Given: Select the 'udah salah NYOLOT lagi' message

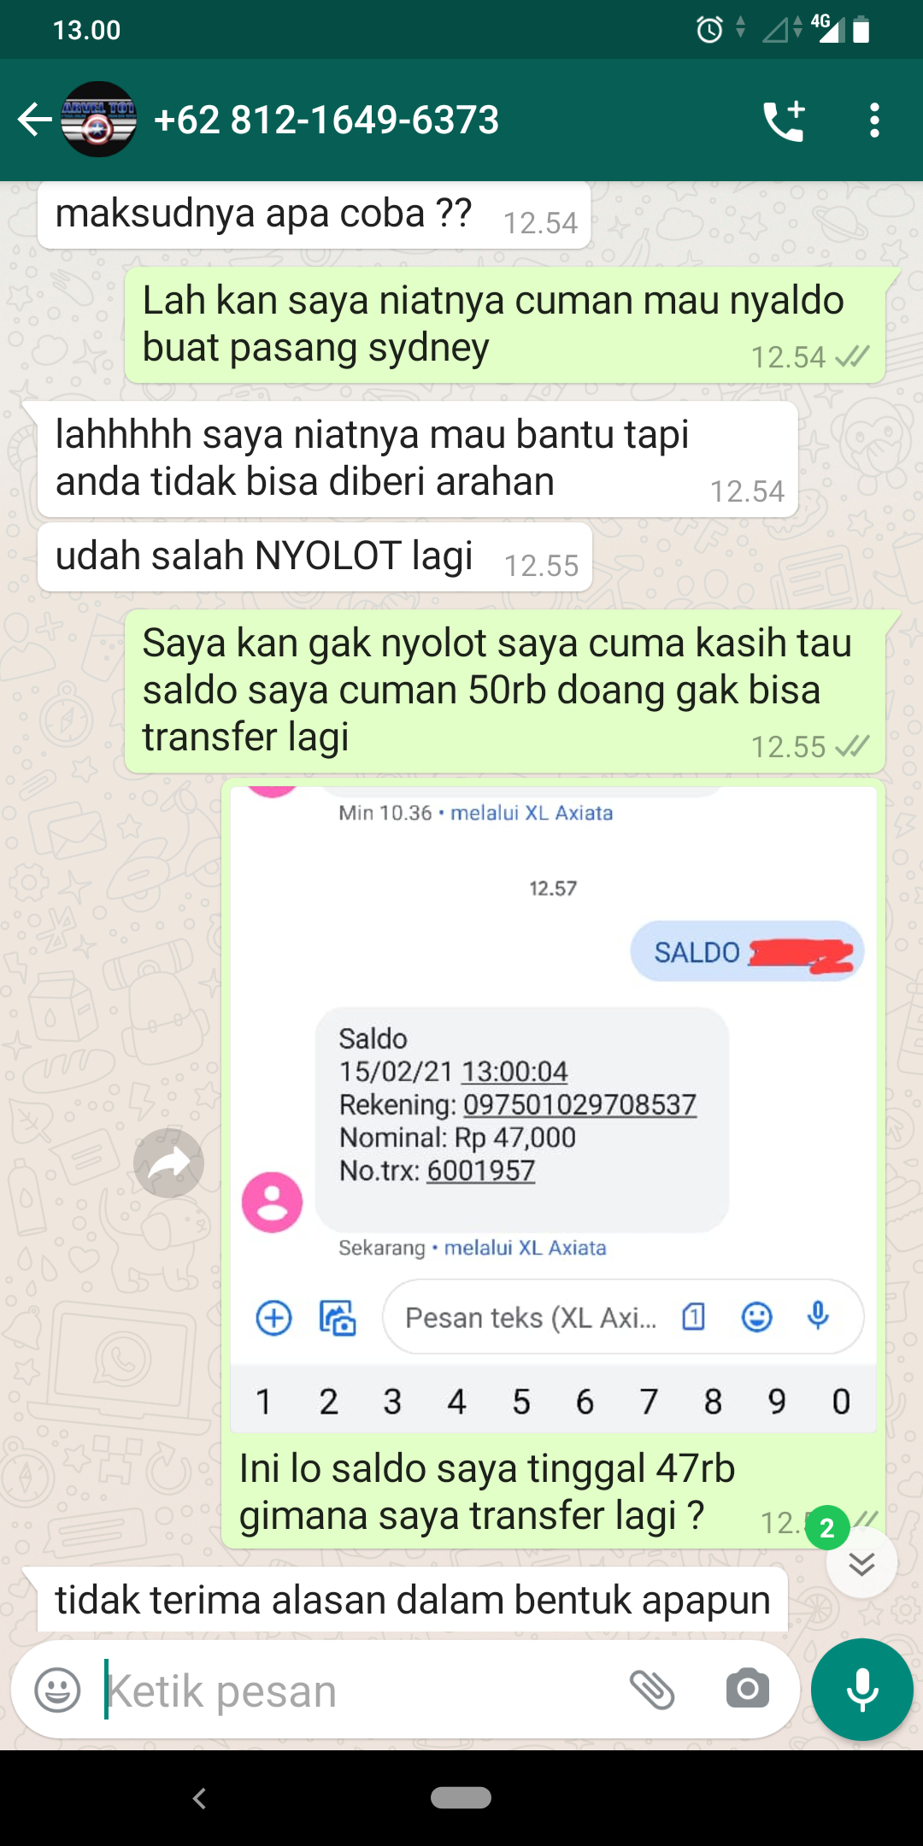Looking at the screenshot, I should (315, 557).
